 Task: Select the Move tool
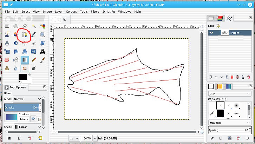pos(16,43)
